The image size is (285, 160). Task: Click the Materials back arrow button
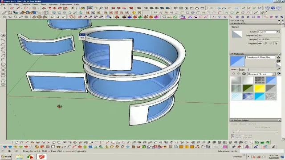pyautogui.click(x=233, y=74)
